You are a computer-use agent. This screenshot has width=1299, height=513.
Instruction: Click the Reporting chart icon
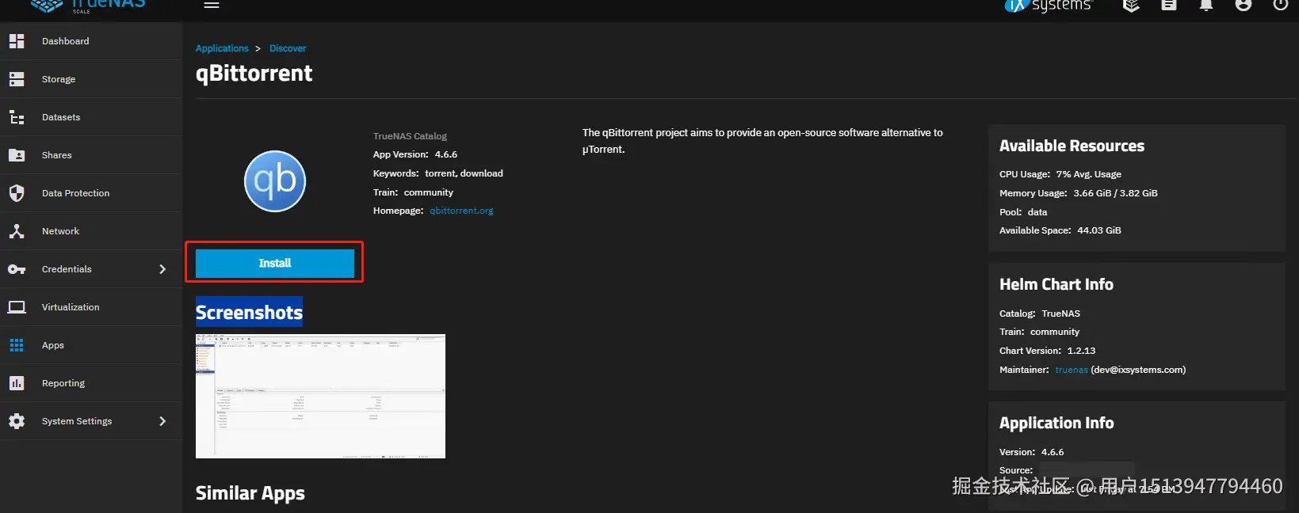pos(17,383)
